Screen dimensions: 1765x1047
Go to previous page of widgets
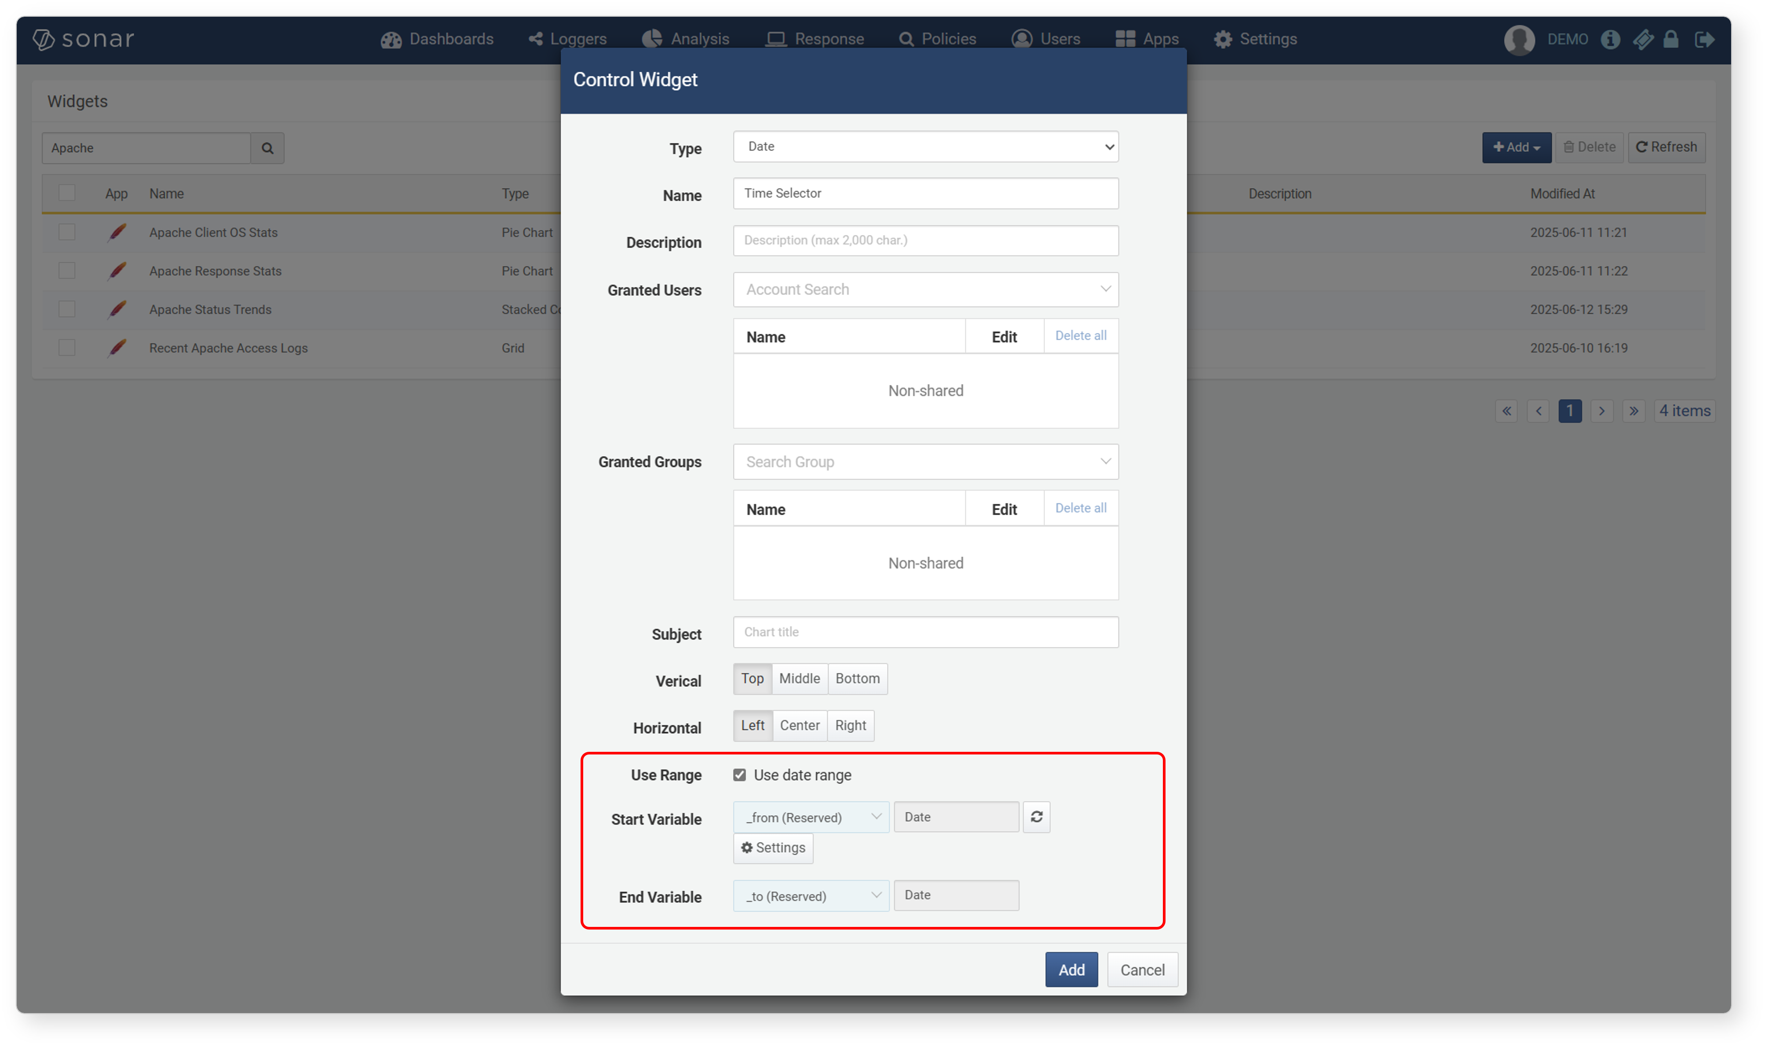[1538, 410]
